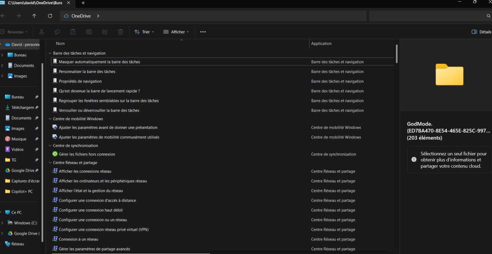Select Personnaliser la barre des tâches
This screenshot has width=492, height=254.
pyautogui.click(x=87, y=72)
